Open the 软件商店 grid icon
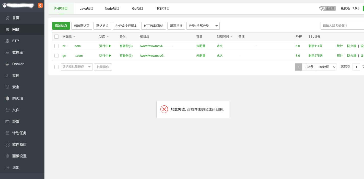This screenshot has width=364, height=179. 7,144
